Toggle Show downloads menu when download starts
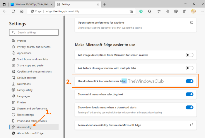Image resolution: width=205 pixels, height=138 pixels. coord(189,107)
